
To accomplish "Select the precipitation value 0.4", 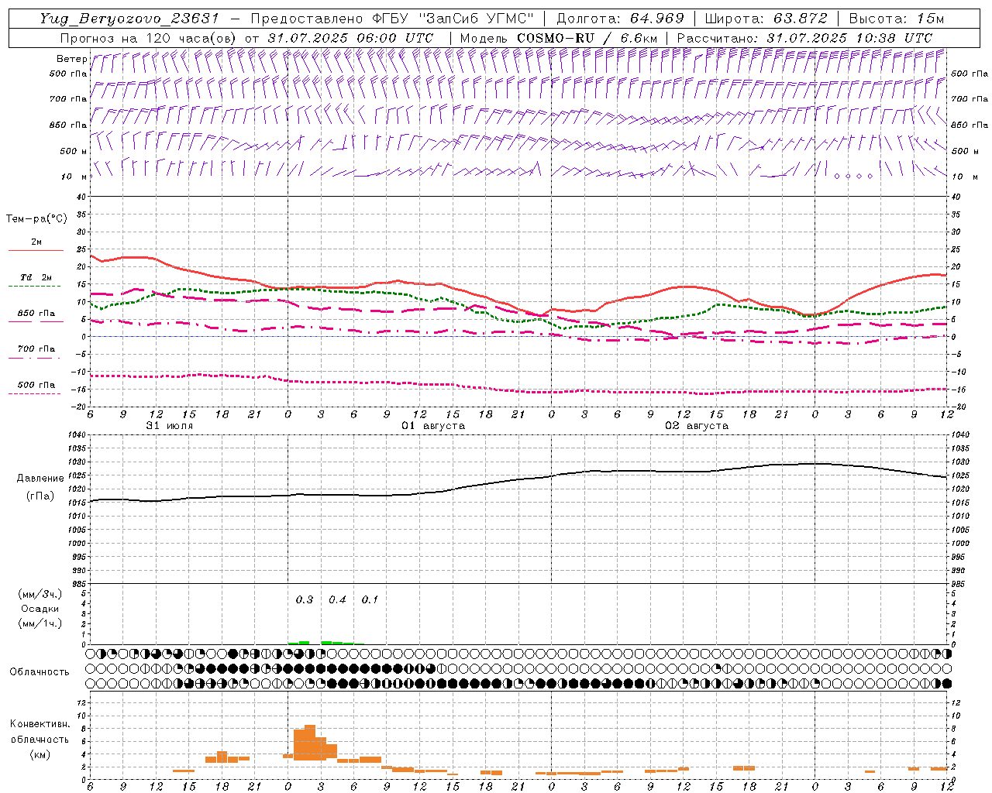I will (338, 599).
